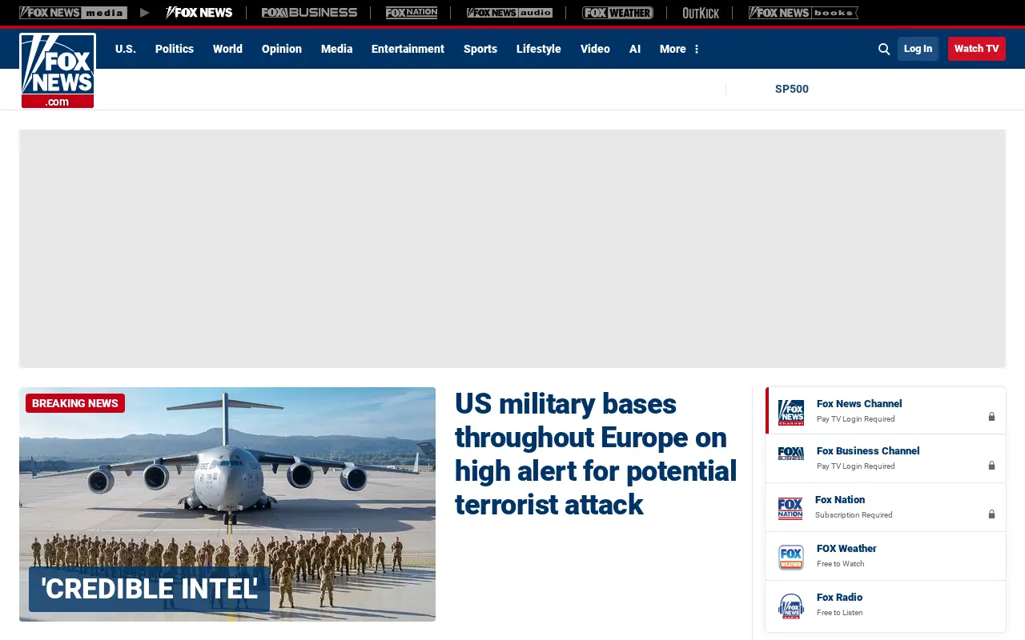Open the U.S. section

(x=126, y=49)
